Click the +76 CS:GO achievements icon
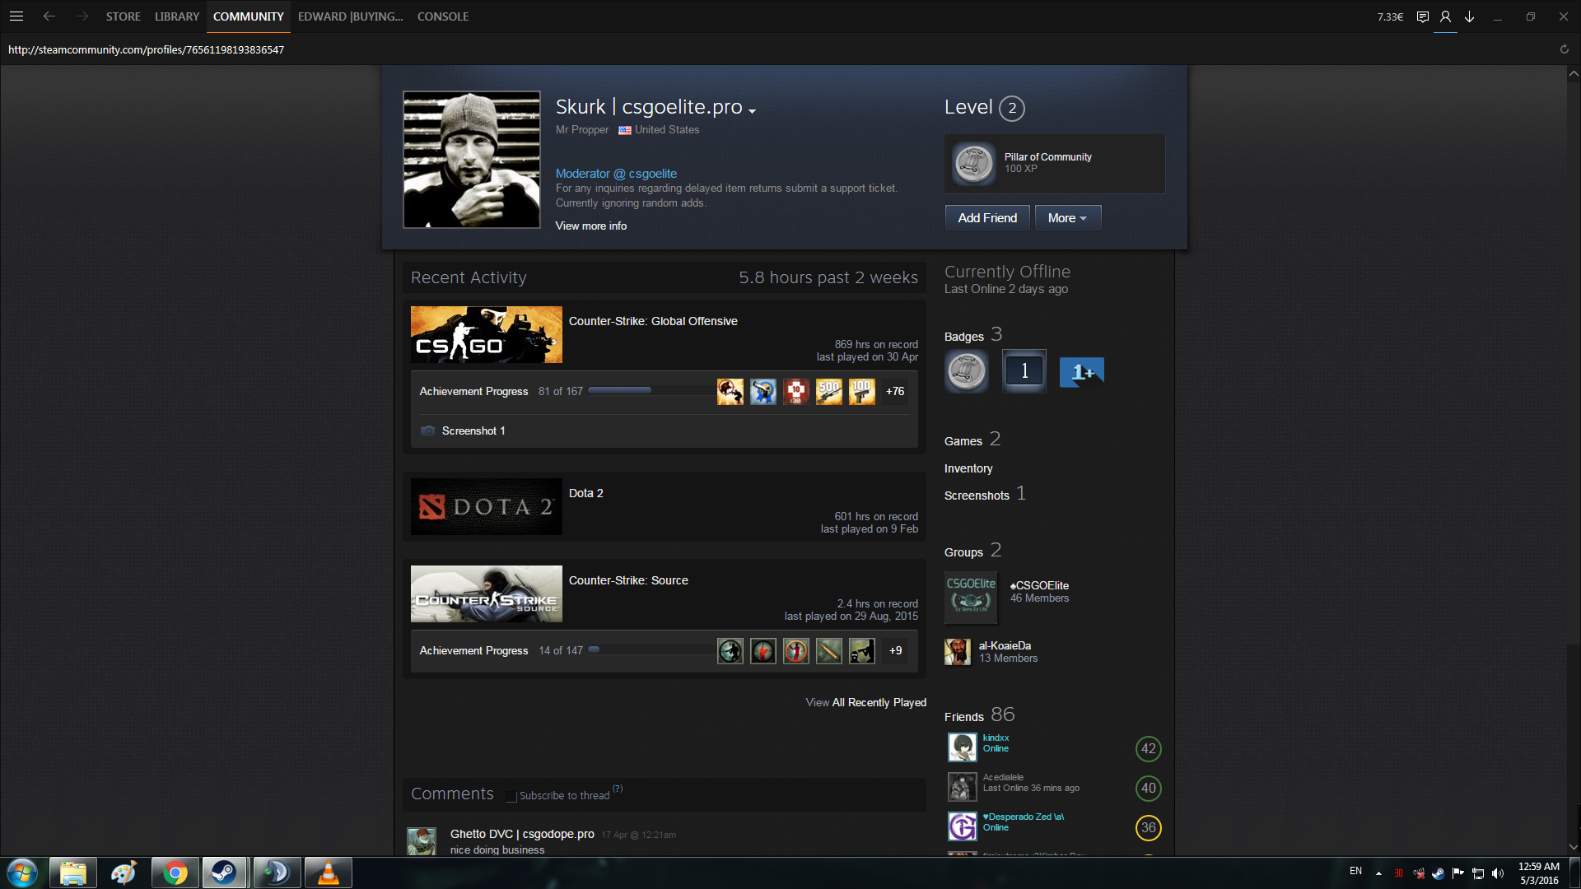Viewport: 1581px width, 889px height. tap(895, 392)
